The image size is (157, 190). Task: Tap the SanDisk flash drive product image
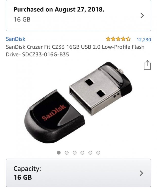pyautogui.click(x=78, y=102)
